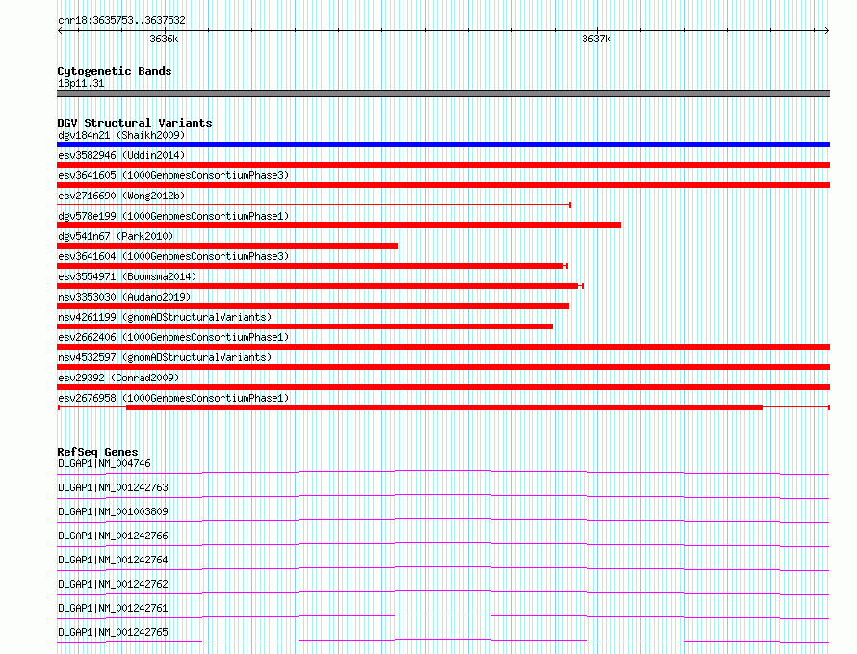The width and height of the screenshot is (857, 654).
Task: Click the DLGAP1|NM_001003809 transcript label
Action: tap(113, 511)
